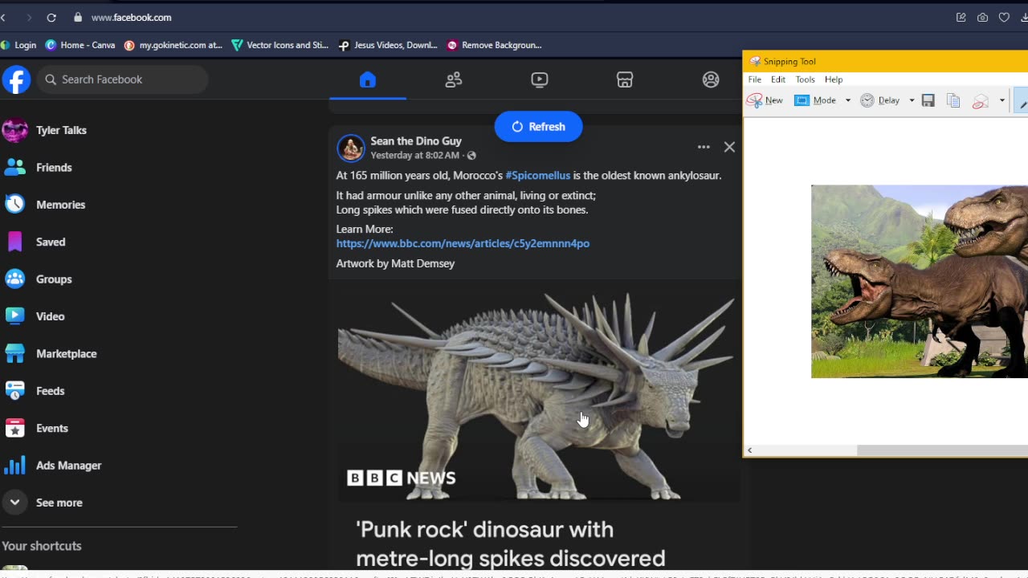The width and height of the screenshot is (1028, 578).
Task: Open the bbc.com news article link
Action: [463, 243]
